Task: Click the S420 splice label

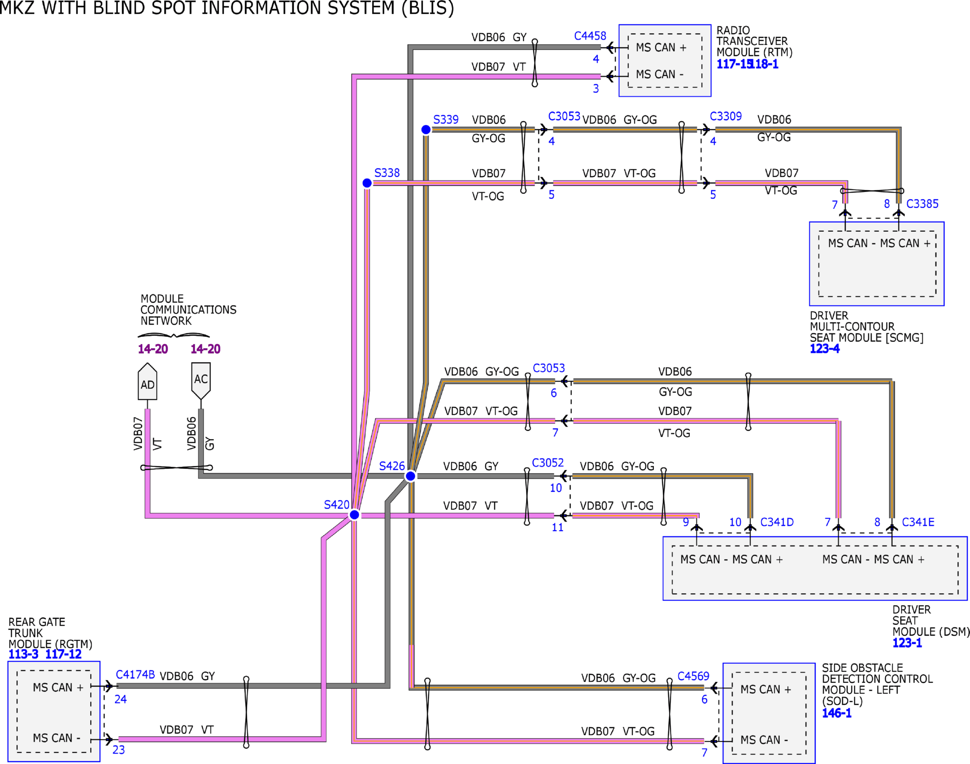Action: (337, 505)
